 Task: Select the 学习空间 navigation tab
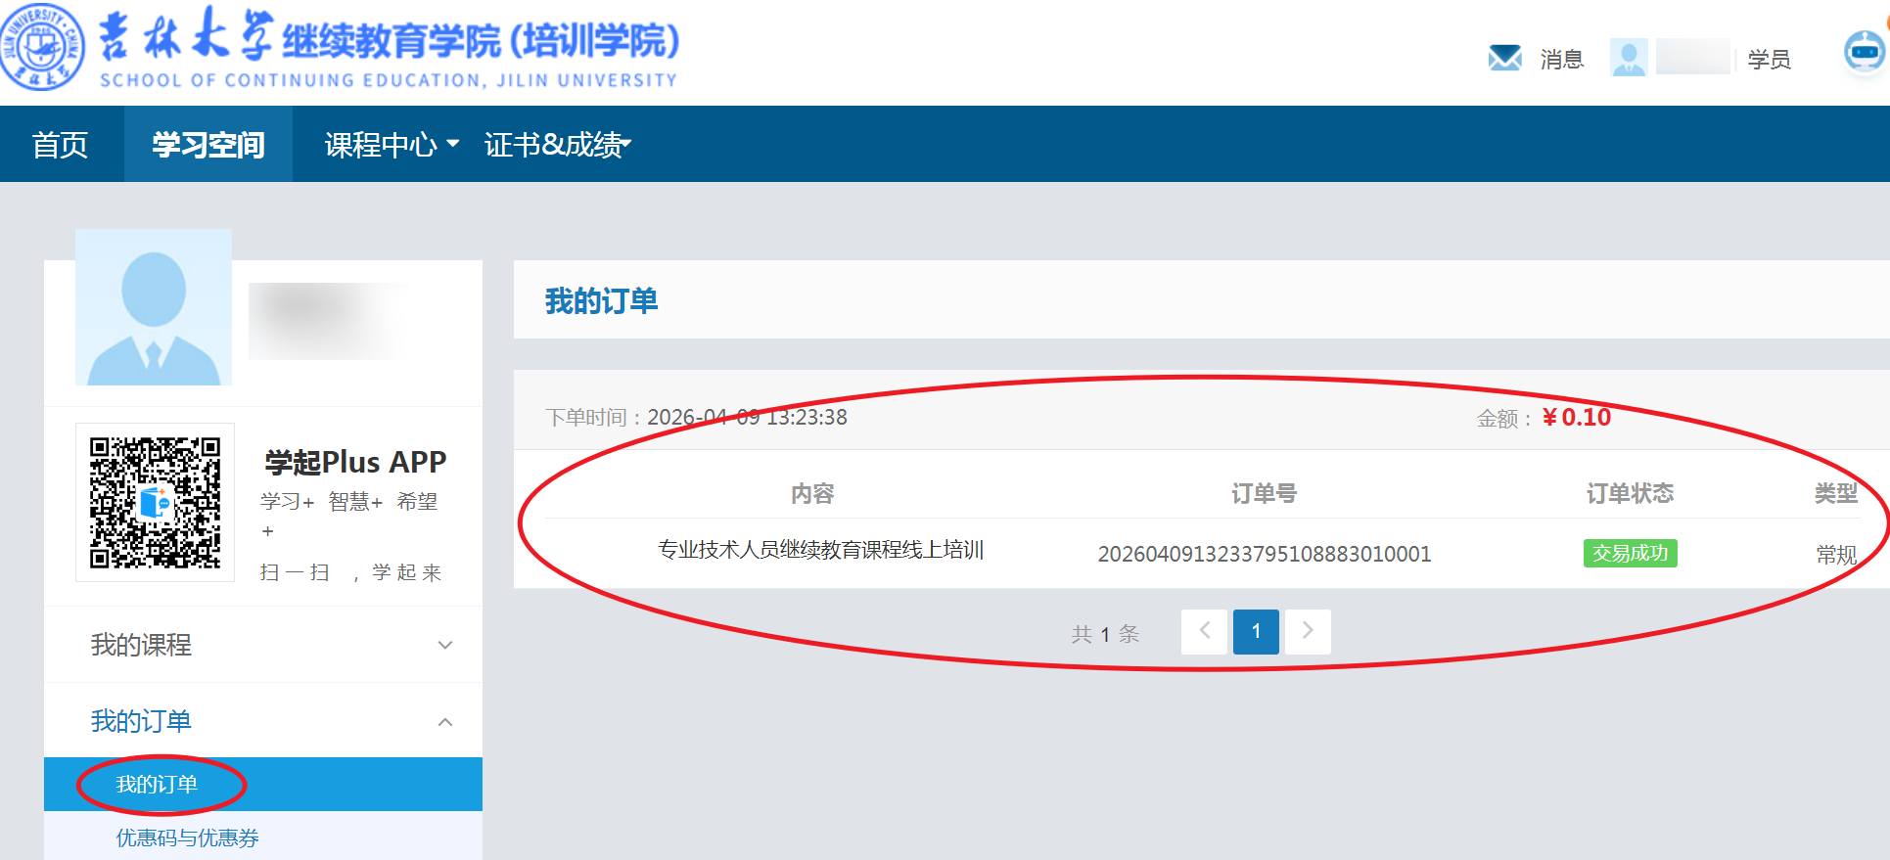(x=208, y=145)
